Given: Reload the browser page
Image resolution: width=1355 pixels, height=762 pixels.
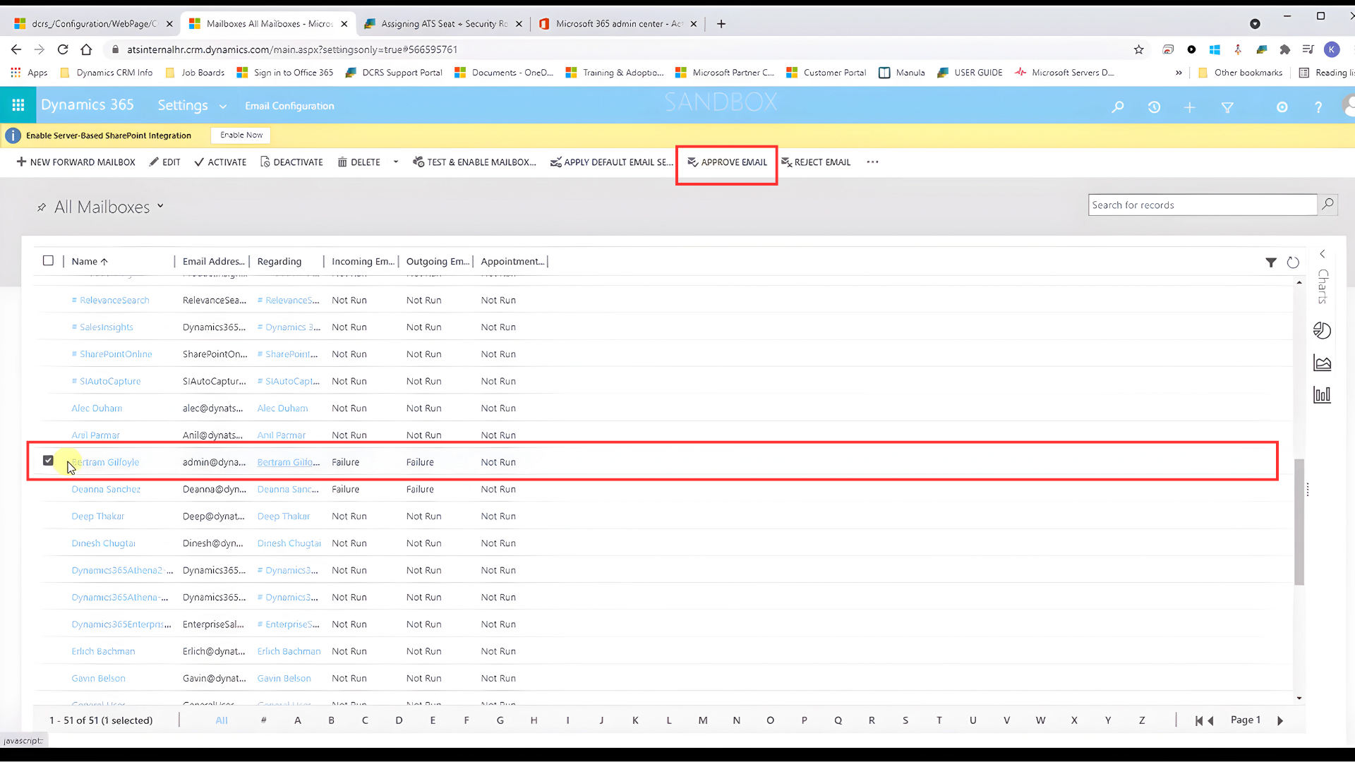Looking at the screenshot, I should point(63,49).
